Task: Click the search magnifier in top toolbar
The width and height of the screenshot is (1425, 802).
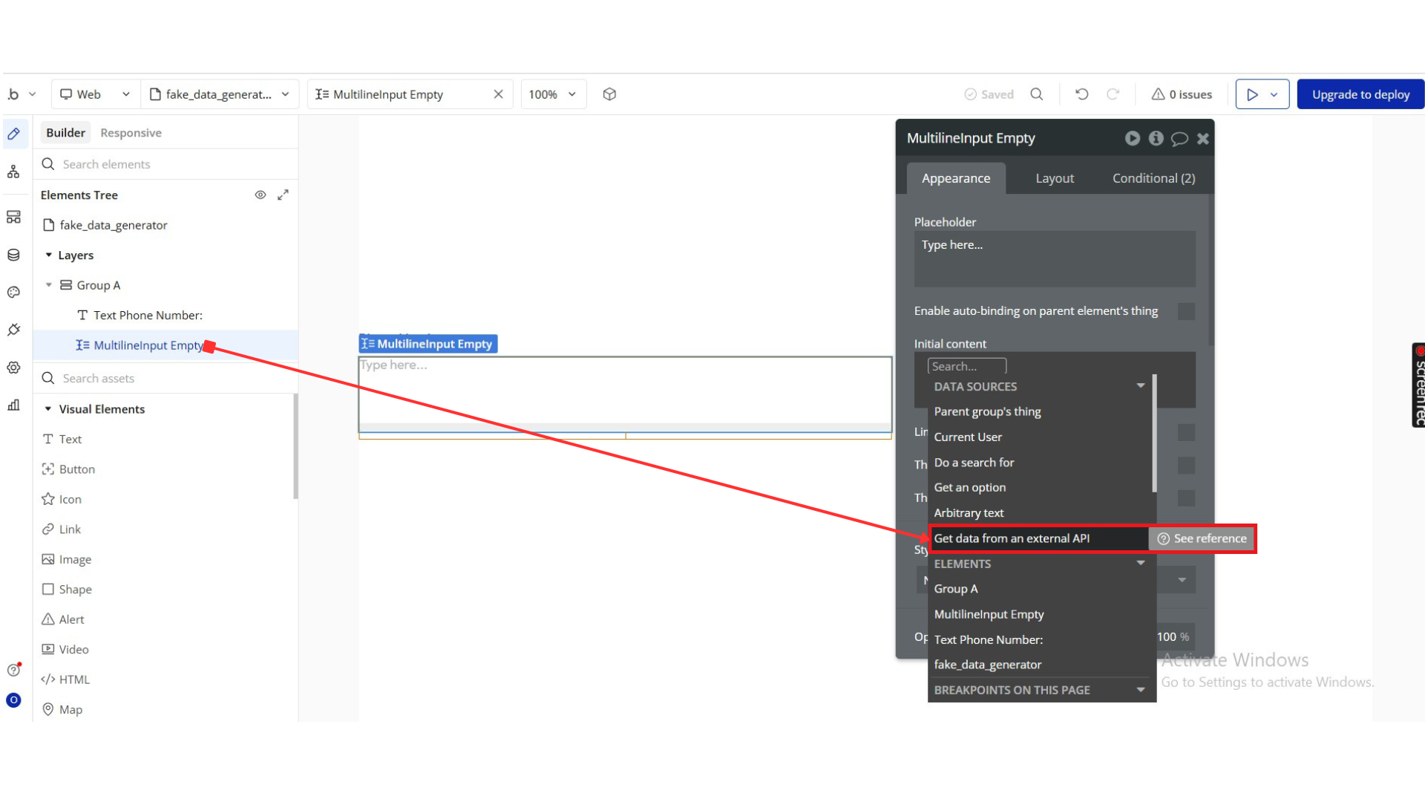Action: (1037, 94)
